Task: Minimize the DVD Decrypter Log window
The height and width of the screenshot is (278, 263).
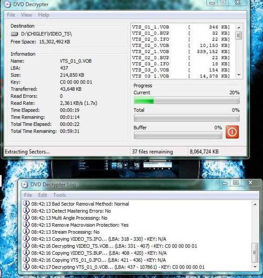Action: [x=225, y=182]
